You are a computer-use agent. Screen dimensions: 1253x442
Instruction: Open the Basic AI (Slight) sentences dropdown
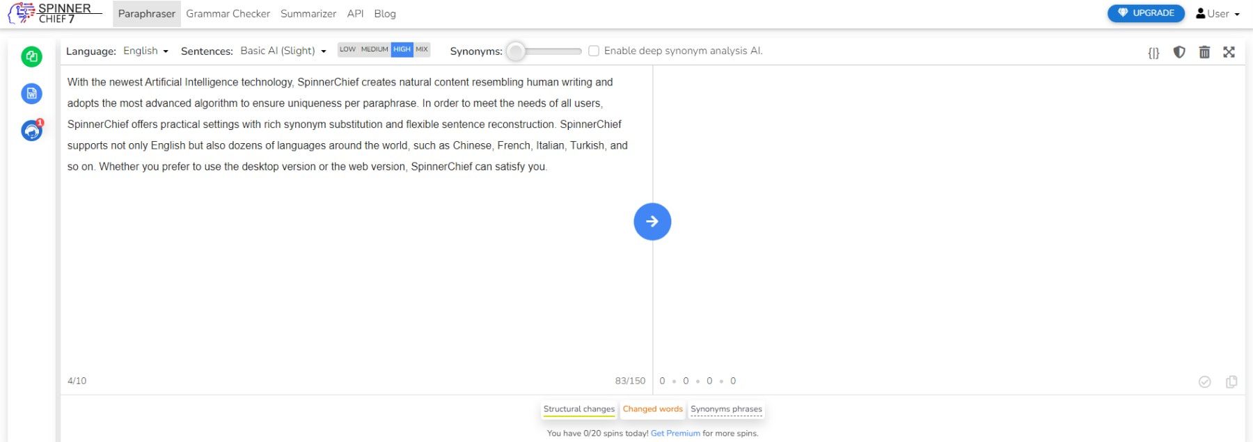pyautogui.click(x=283, y=51)
